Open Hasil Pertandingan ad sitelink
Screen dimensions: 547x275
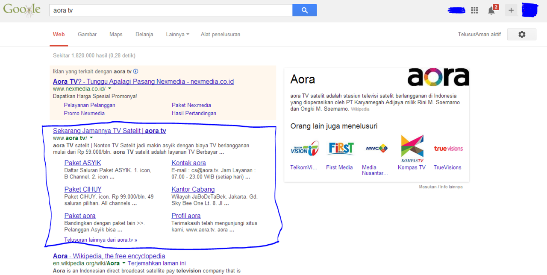point(194,113)
